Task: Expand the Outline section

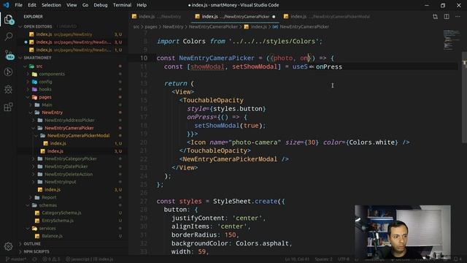Action: click(32, 244)
